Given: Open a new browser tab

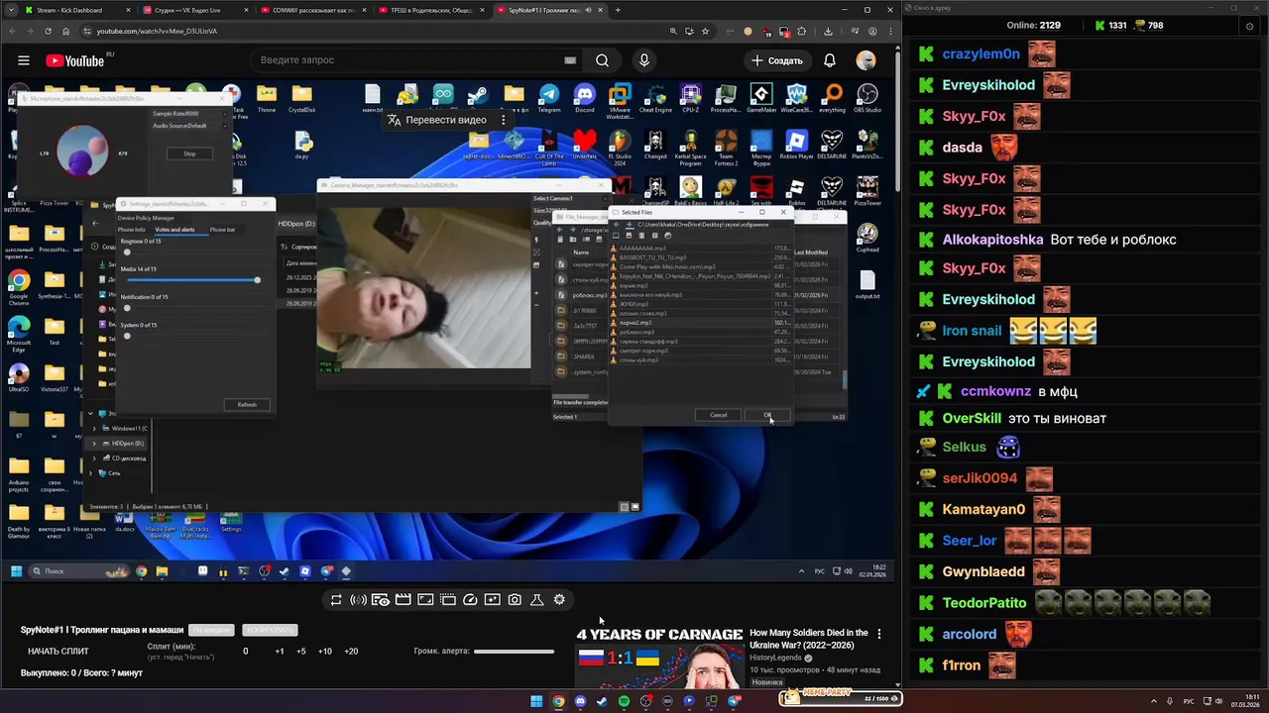Looking at the screenshot, I should [618, 10].
